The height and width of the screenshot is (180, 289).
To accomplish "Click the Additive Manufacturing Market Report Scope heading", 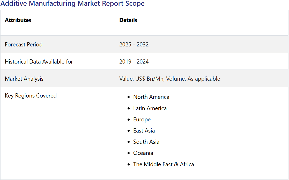I will coord(72,4).
